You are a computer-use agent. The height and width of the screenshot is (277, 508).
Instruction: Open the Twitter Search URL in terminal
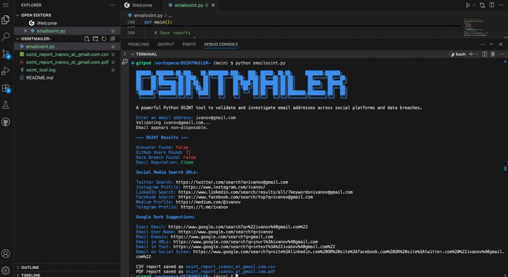[x=232, y=182]
